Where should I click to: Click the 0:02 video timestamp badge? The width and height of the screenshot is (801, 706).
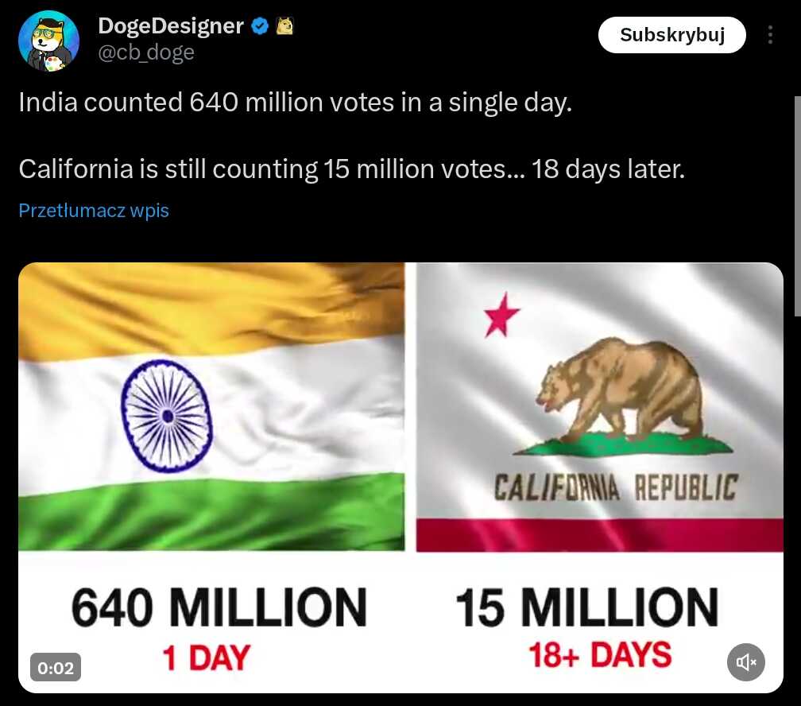(55, 667)
